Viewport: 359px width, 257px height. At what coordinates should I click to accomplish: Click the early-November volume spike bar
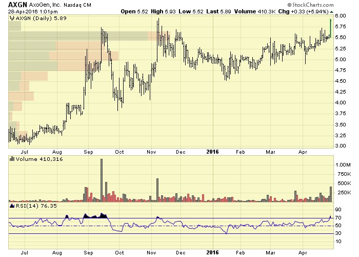(157, 190)
